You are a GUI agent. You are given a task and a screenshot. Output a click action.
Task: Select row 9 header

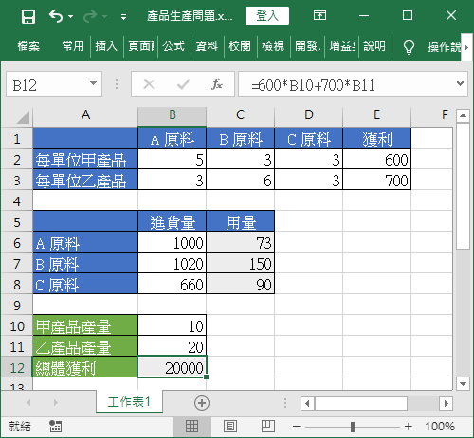pos(17,306)
